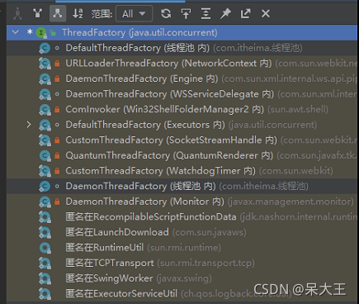This screenshot has width=359, height=304.
Task: Select DaemonThreadFactory (Engine) row
Action: 182,78
